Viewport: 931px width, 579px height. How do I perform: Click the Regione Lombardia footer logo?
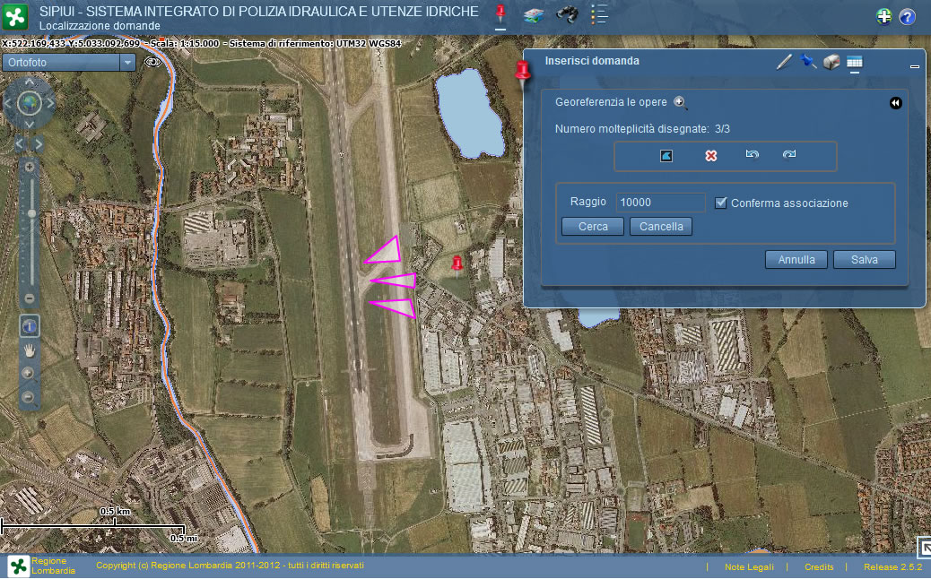[x=17, y=566]
